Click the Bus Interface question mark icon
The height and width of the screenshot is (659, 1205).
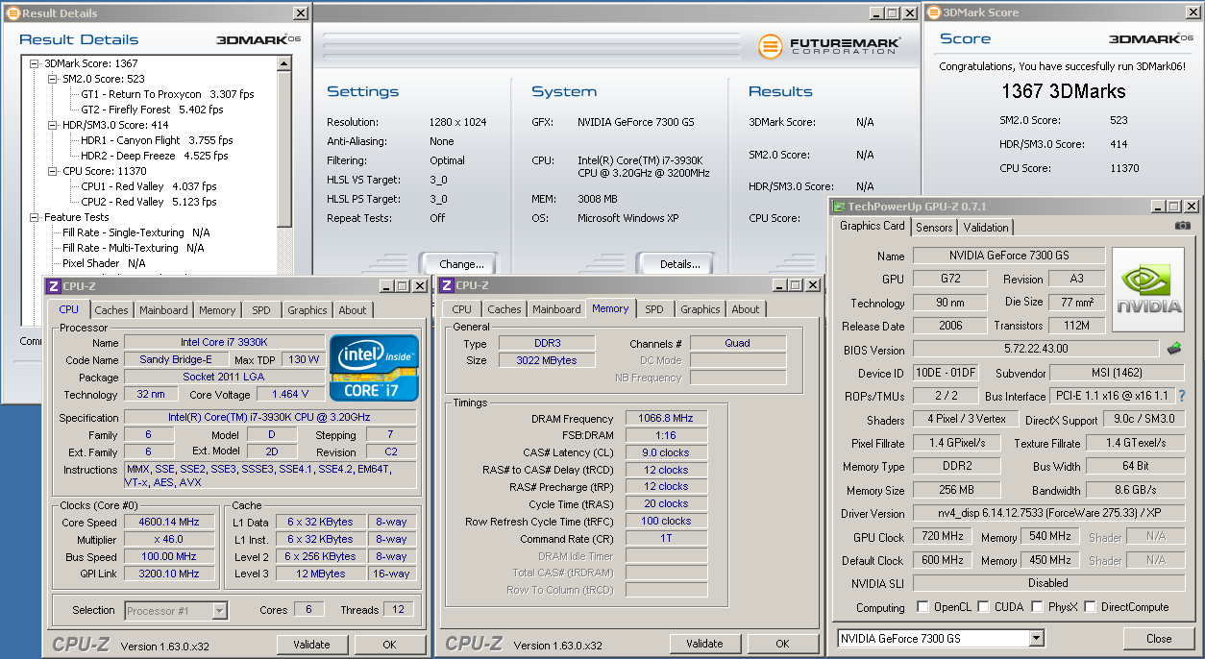tap(1181, 396)
